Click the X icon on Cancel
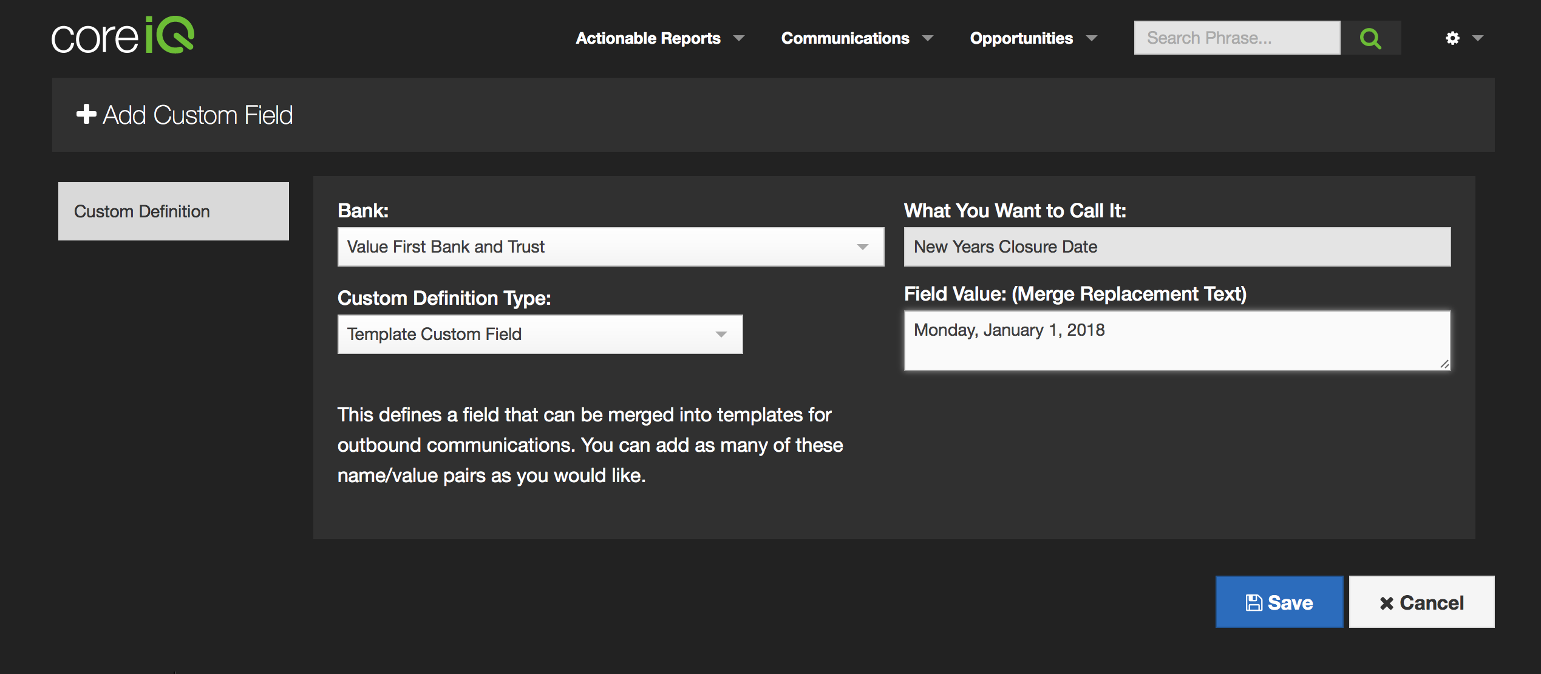This screenshot has width=1541, height=674. (1386, 603)
